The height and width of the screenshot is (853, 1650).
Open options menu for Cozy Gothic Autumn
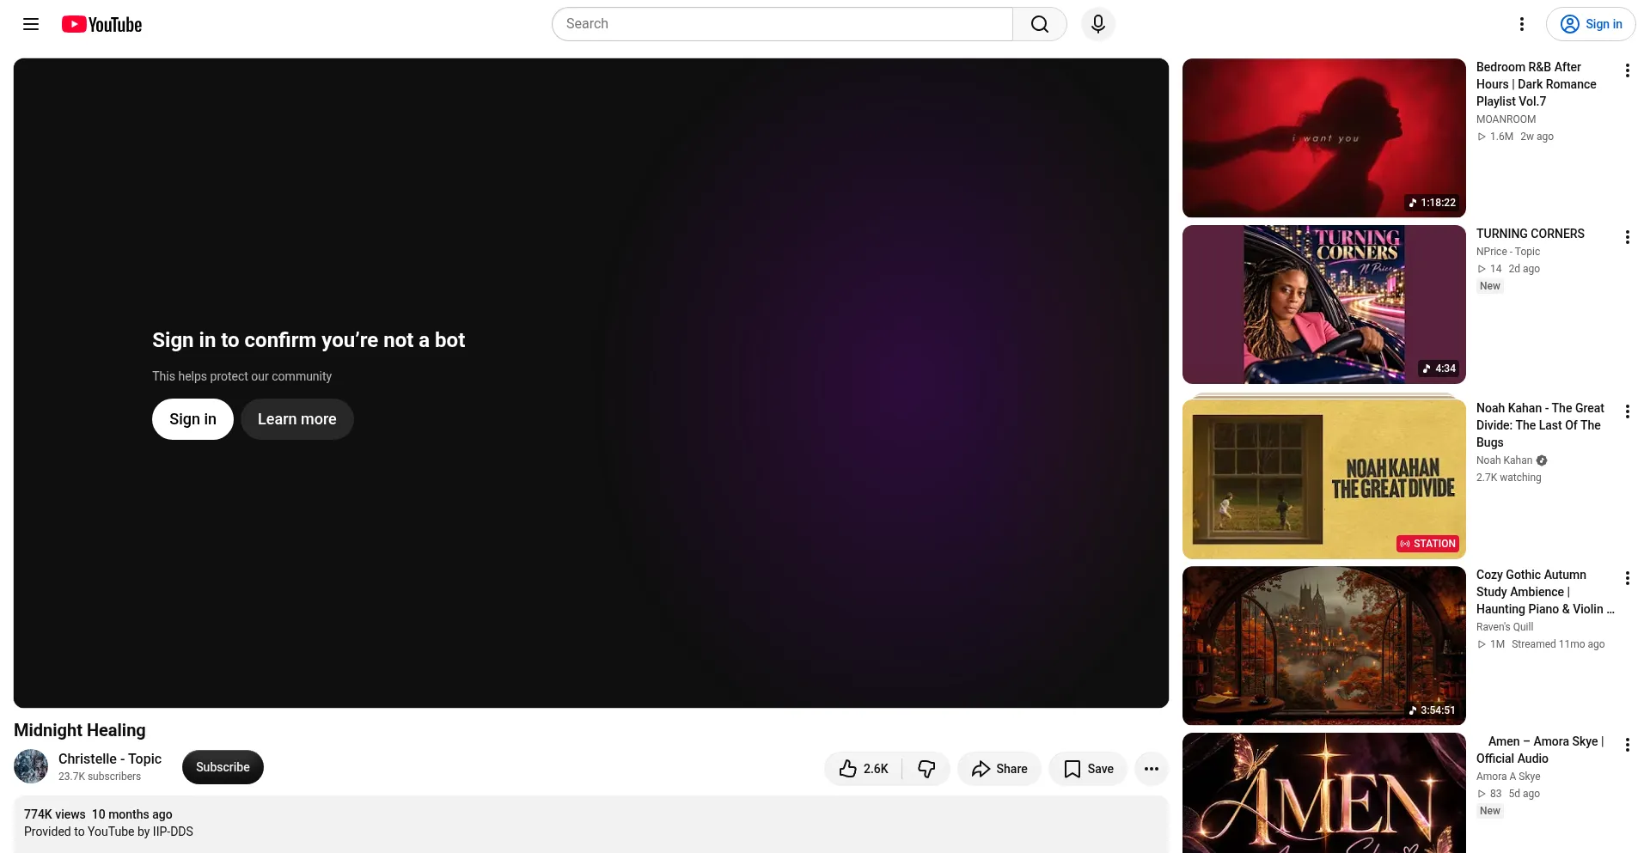pyautogui.click(x=1627, y=578)
